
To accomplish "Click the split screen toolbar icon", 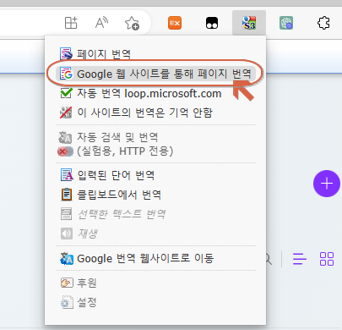I will tap(71, 23).
